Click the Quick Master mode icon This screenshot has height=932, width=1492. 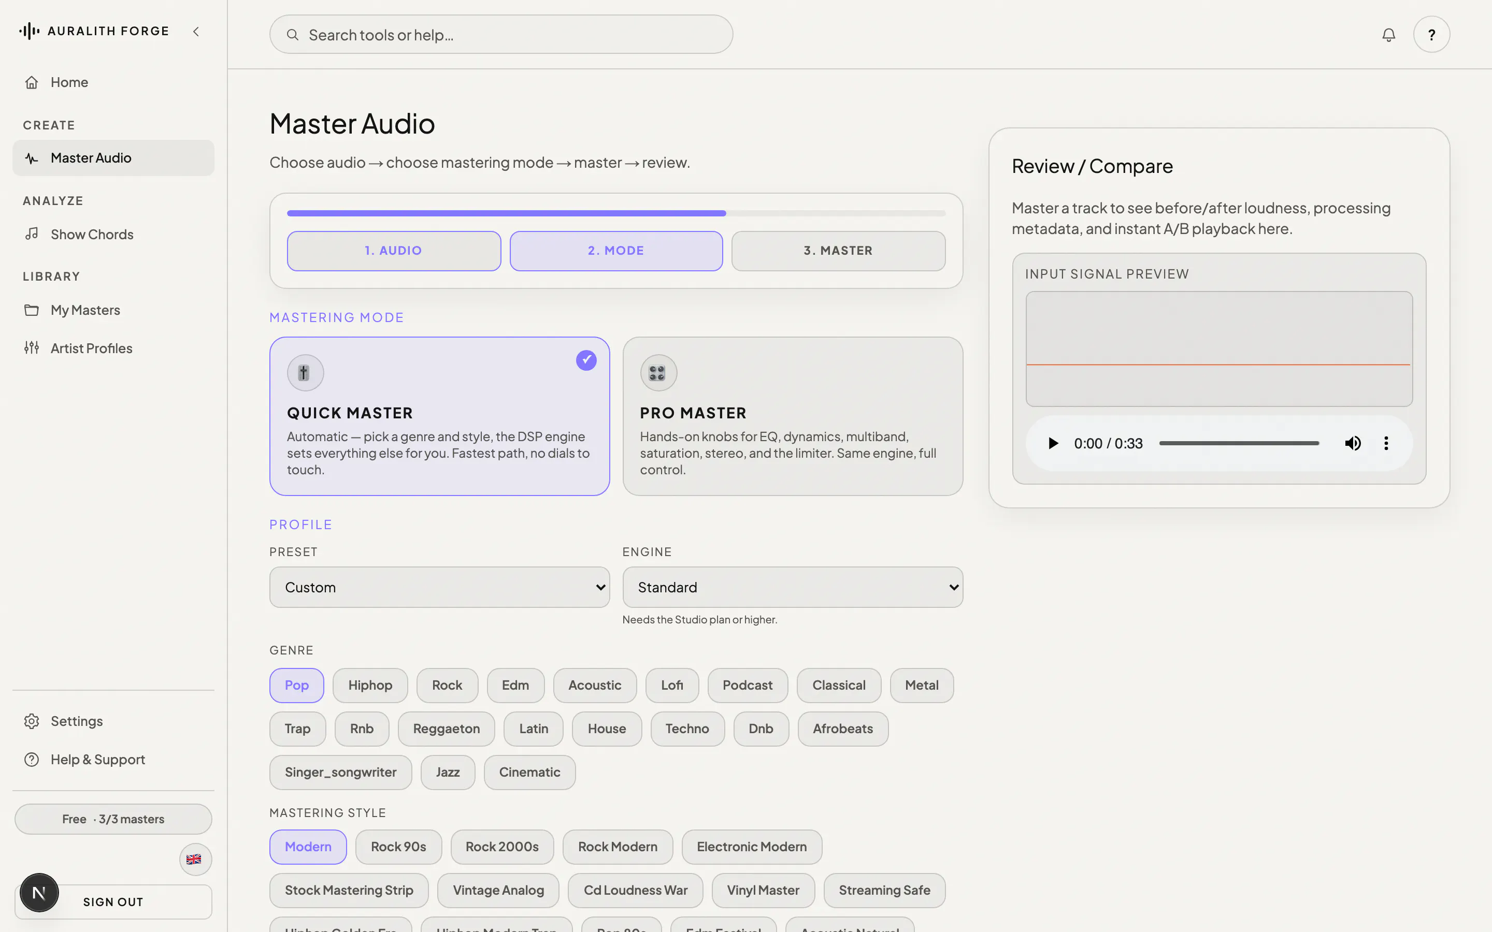coord(305,373)
